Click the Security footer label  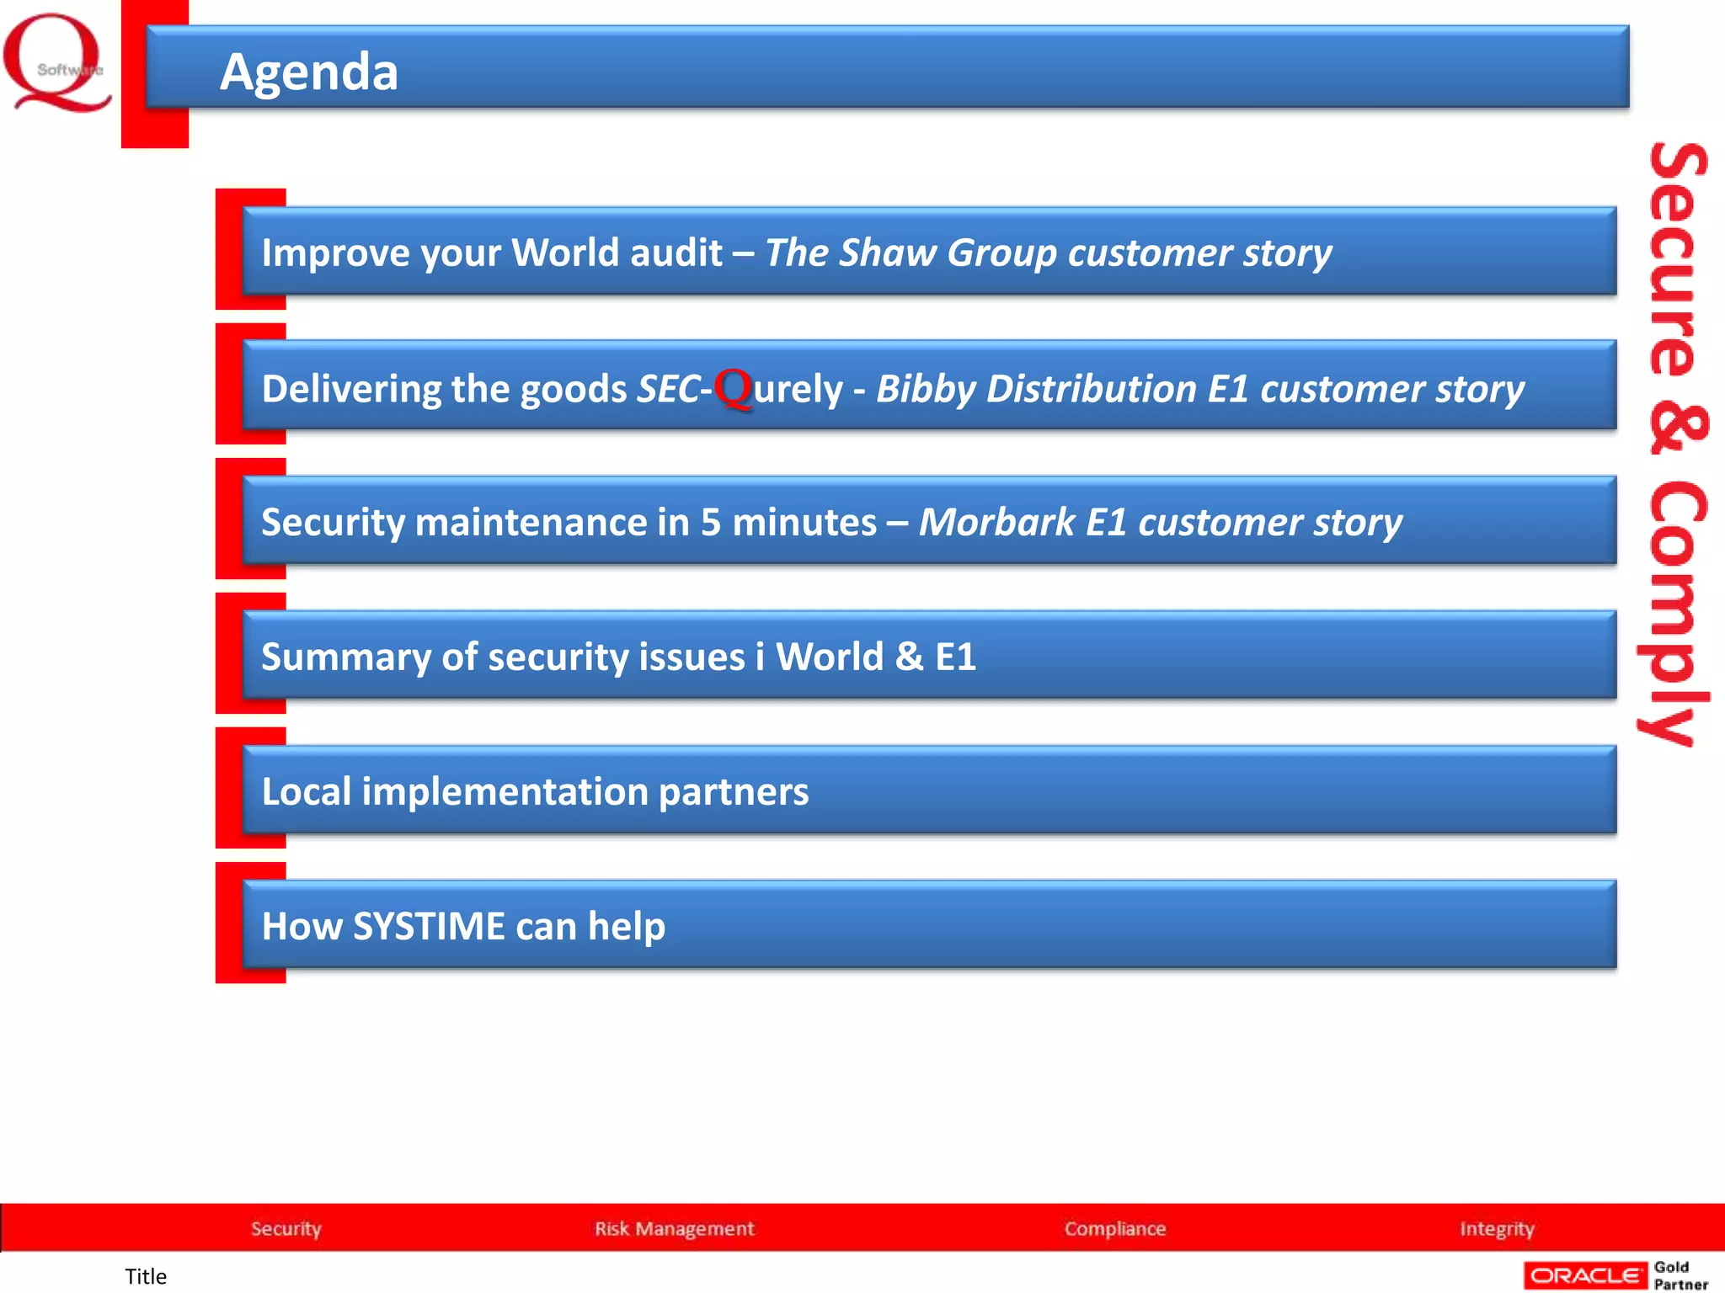286,1228
